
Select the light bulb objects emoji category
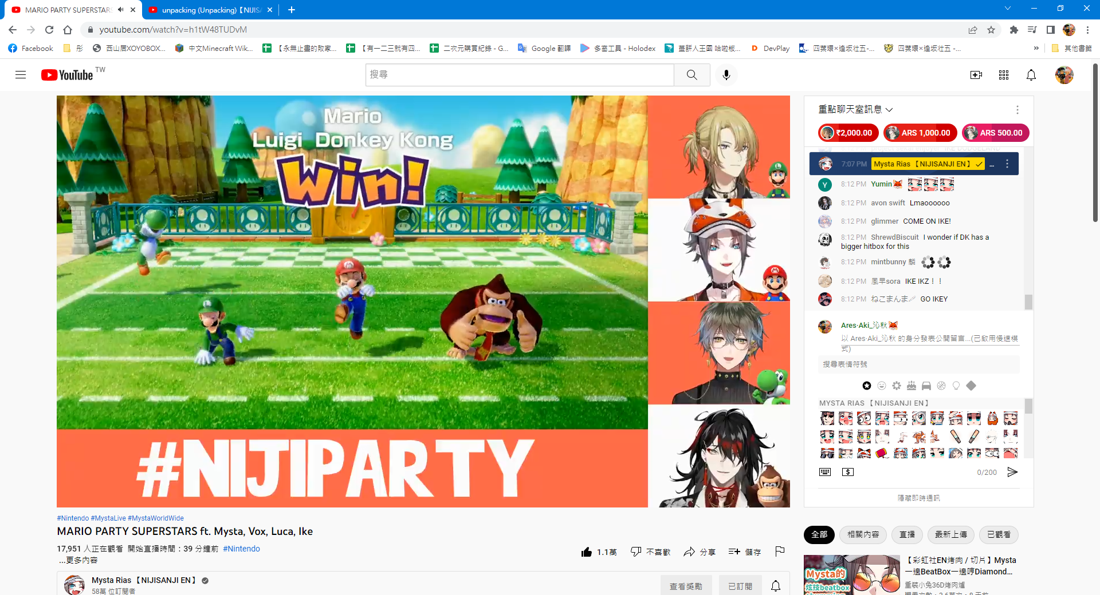pyautogui.click(x=956, y=386)
